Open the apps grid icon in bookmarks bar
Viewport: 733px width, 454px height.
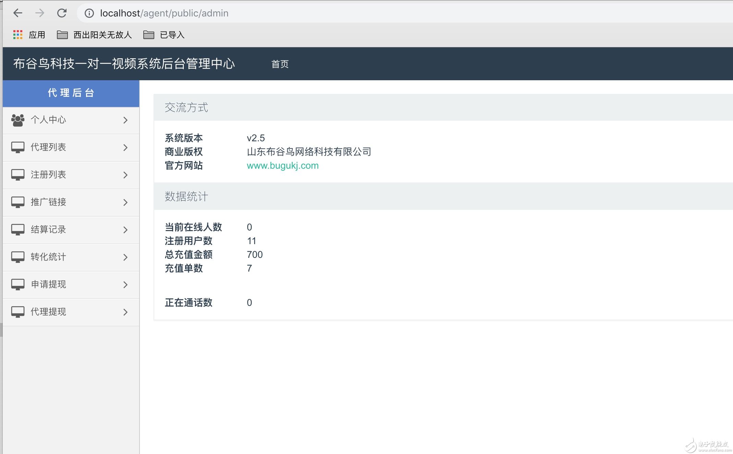point(18,35)
